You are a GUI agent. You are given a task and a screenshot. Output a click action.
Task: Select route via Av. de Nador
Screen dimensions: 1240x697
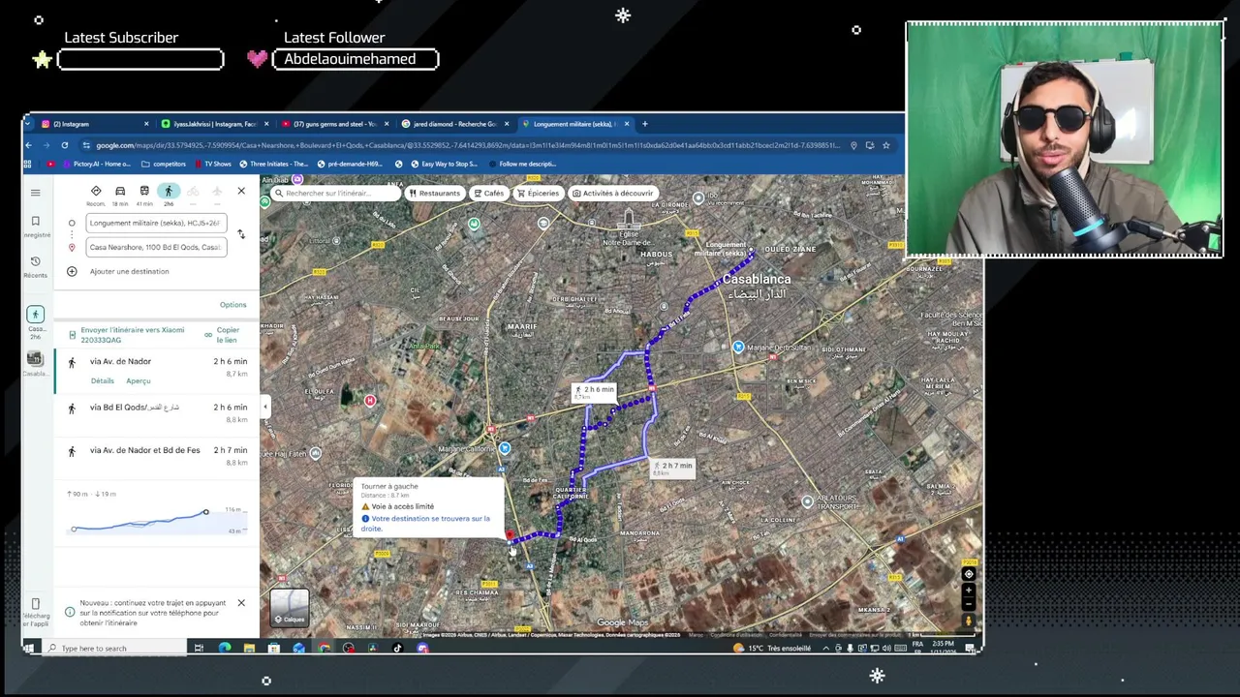click(157, 371)
